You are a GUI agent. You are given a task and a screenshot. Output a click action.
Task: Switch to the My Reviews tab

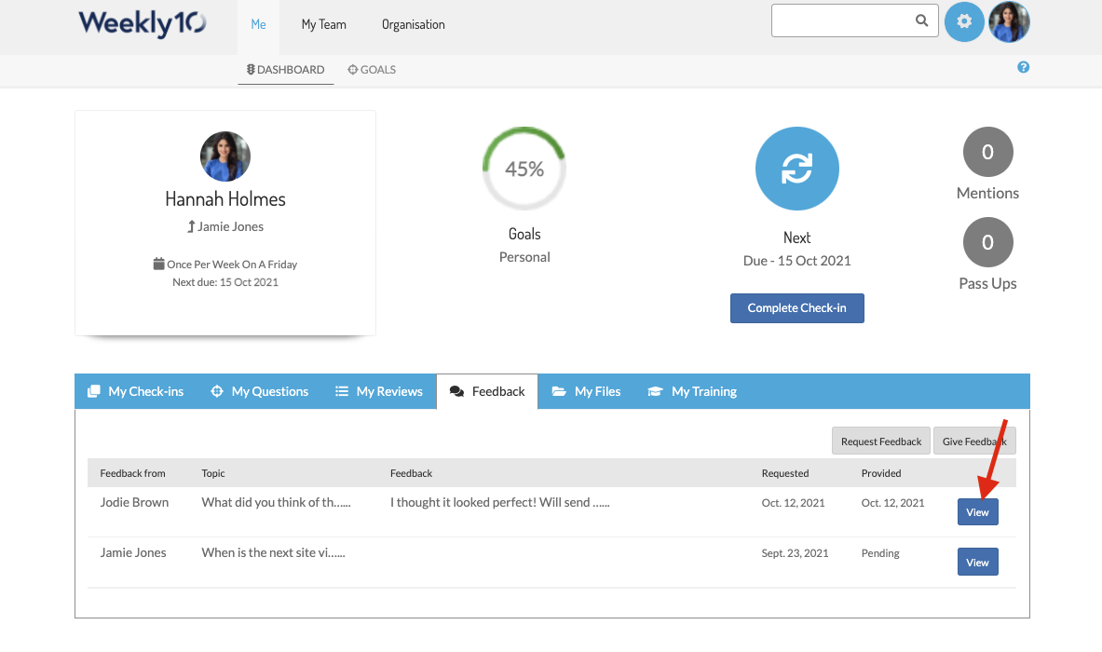point(379,391)
